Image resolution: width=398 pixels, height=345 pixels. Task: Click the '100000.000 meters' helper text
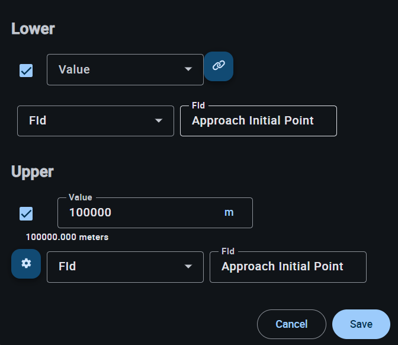pyautogui.click(x=67, y=237)
